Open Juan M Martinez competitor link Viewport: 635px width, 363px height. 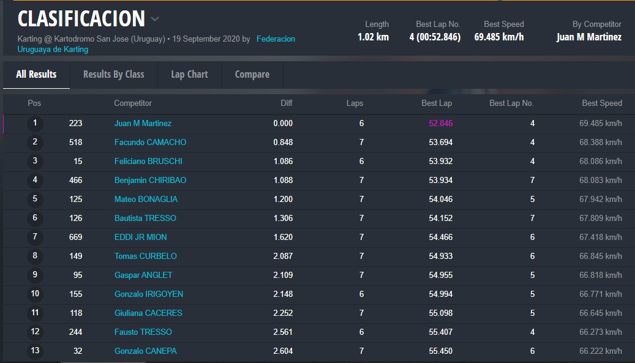click(143, 123)
